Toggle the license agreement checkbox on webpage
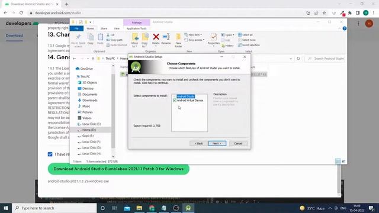Viewport: 379px width, 213px height. (x=50, y=154)
